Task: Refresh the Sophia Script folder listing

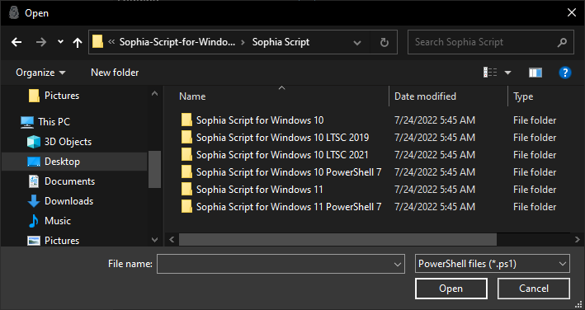Action: pyautogui.click(x=384, y=43)
